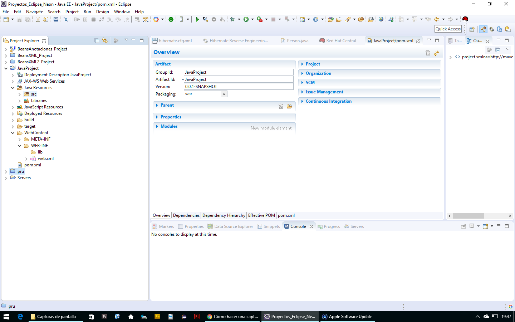This screenshot has height=322, width=515.
Task: Expand the Issue Management section
Action: pyautogui.click(x=302, y=92)
